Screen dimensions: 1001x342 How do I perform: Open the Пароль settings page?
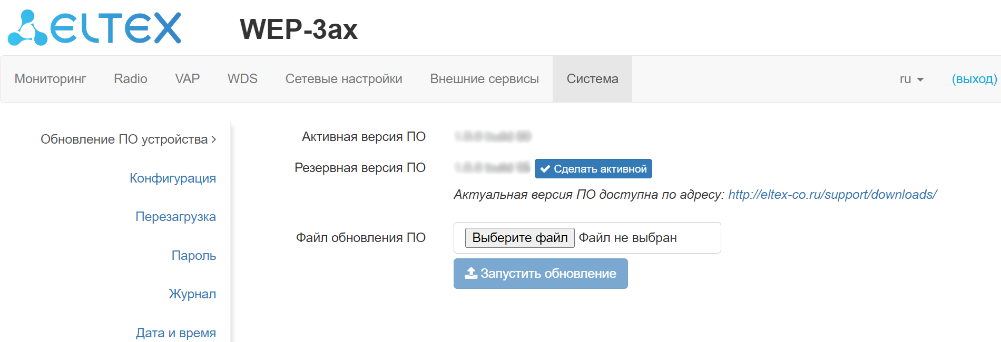pos(193,256)
